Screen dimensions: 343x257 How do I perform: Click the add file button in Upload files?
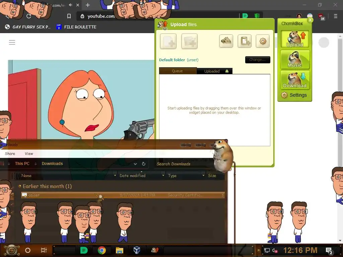click(168, 41)
